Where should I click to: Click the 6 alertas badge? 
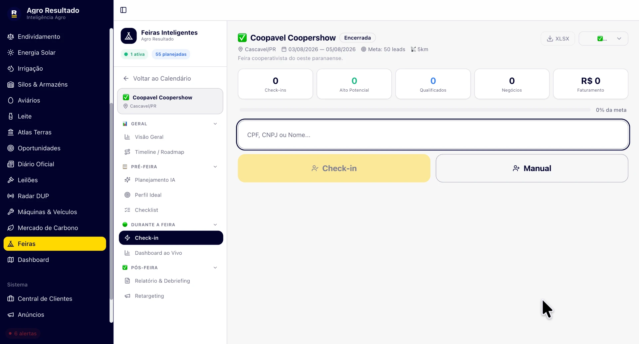click(x=23, y=333)
